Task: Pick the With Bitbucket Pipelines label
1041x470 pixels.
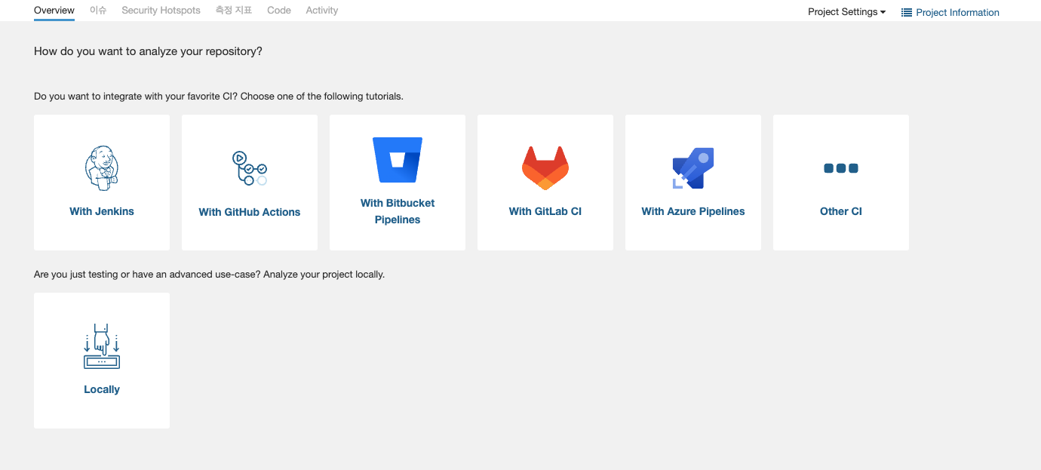Action: pos(398,211)
